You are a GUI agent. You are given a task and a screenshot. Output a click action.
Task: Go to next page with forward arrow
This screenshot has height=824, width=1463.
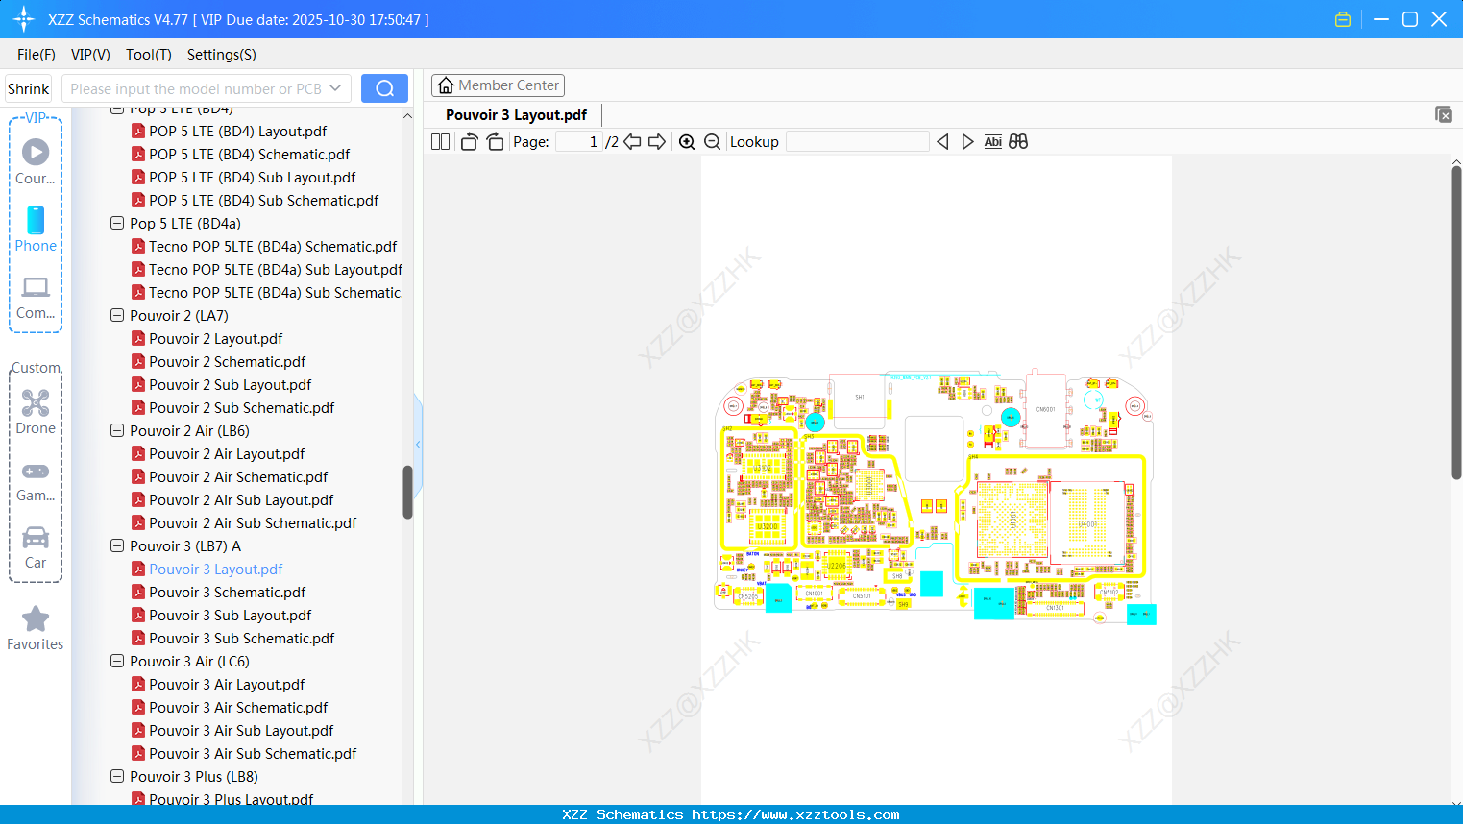tap(657, 140)
